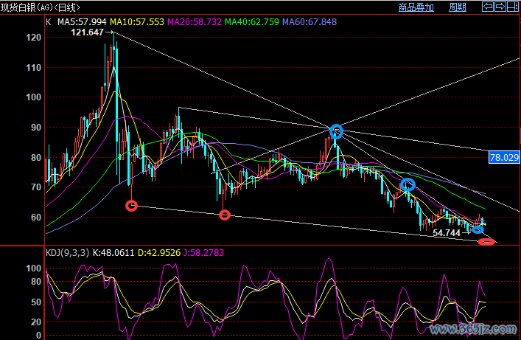
Task: Select the MA20:58.732 indicator label
Action: (195, 22)
